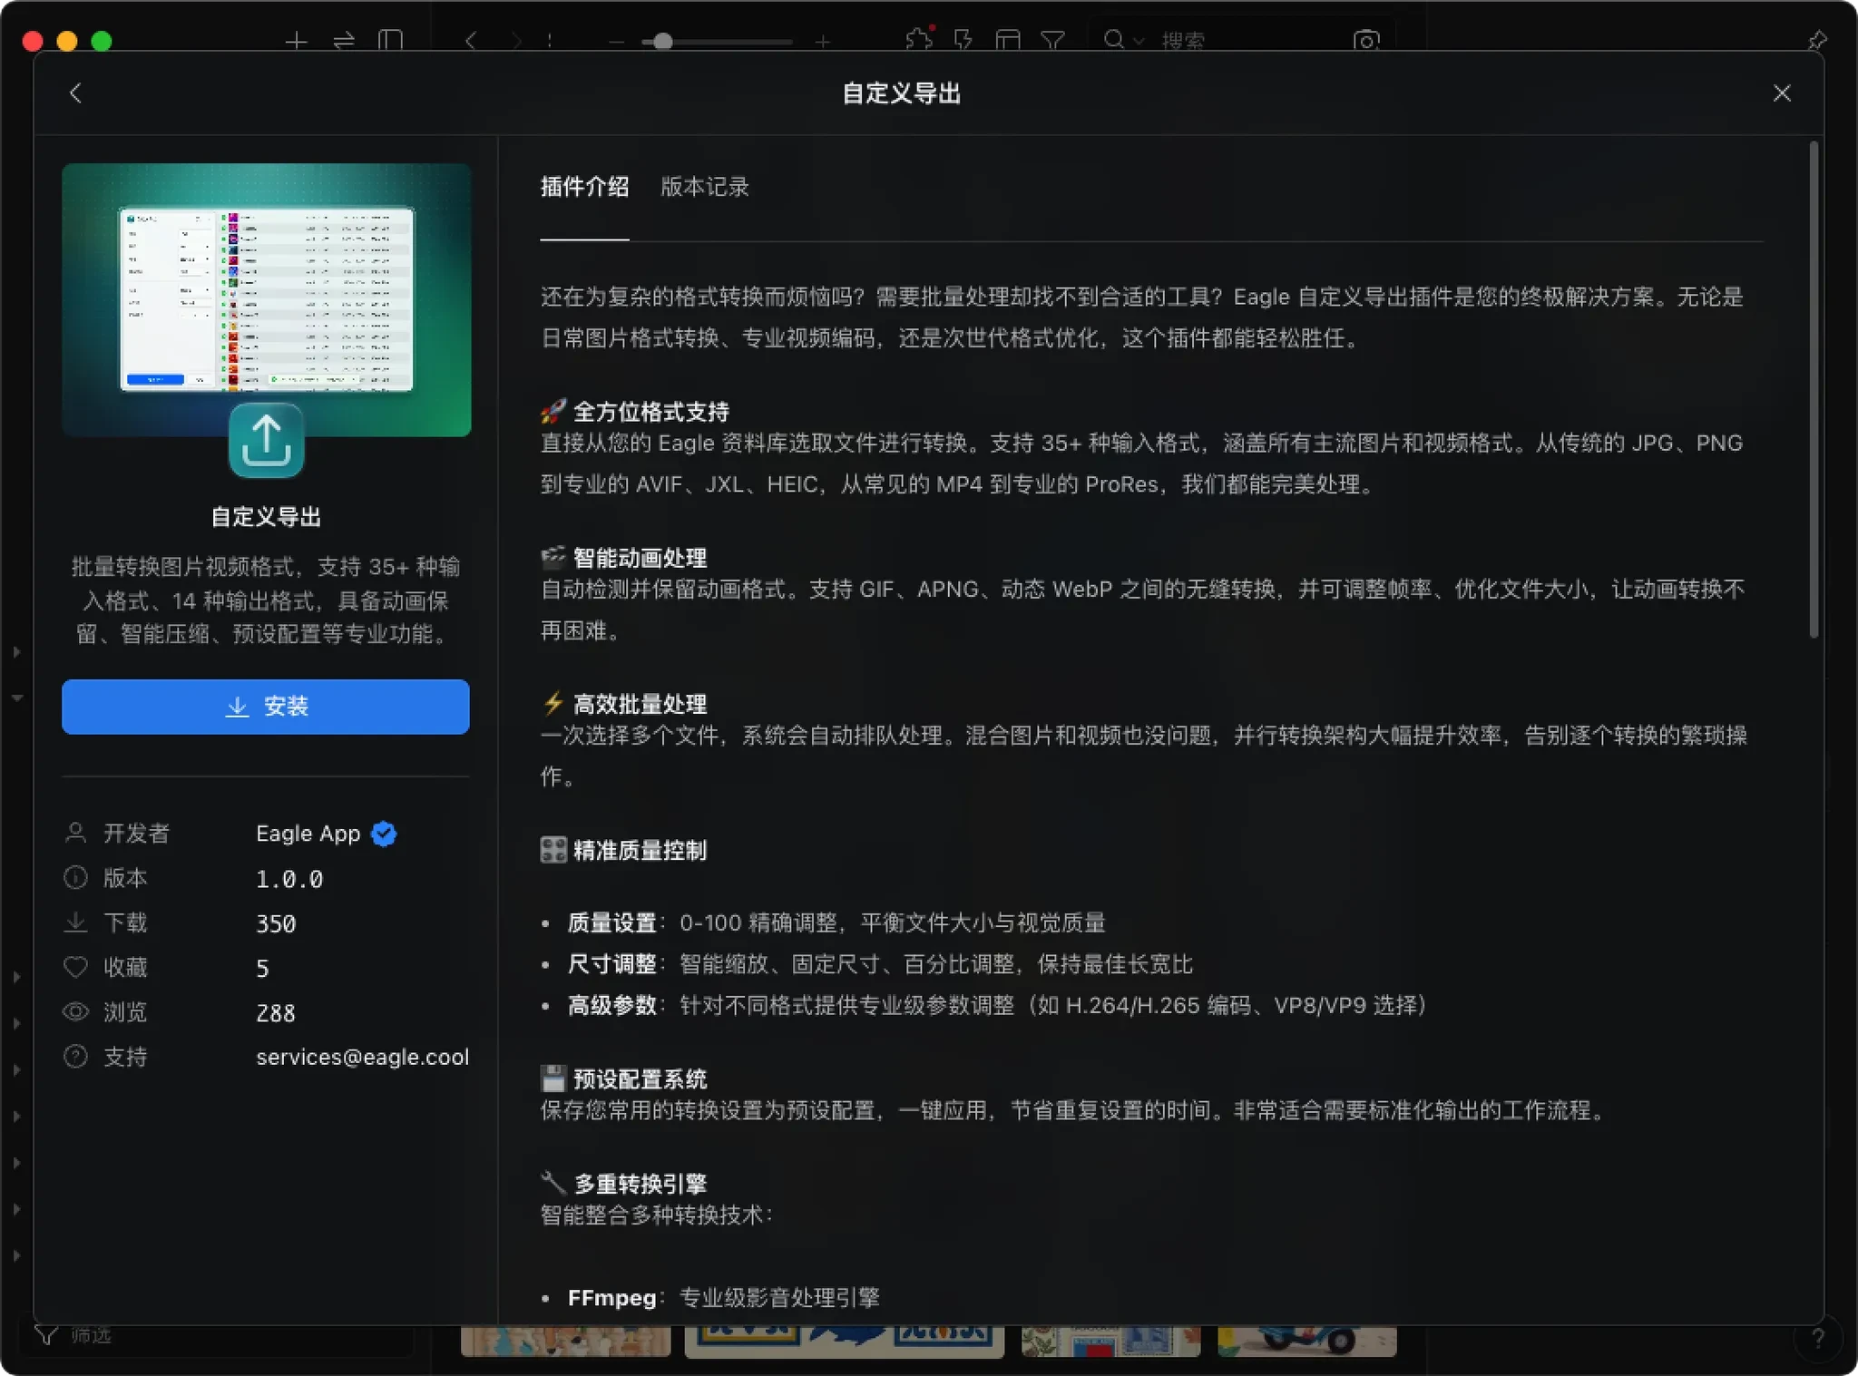Click the 精准质量控制 heading
The image size is (1858, 1376).
(640, 850)
